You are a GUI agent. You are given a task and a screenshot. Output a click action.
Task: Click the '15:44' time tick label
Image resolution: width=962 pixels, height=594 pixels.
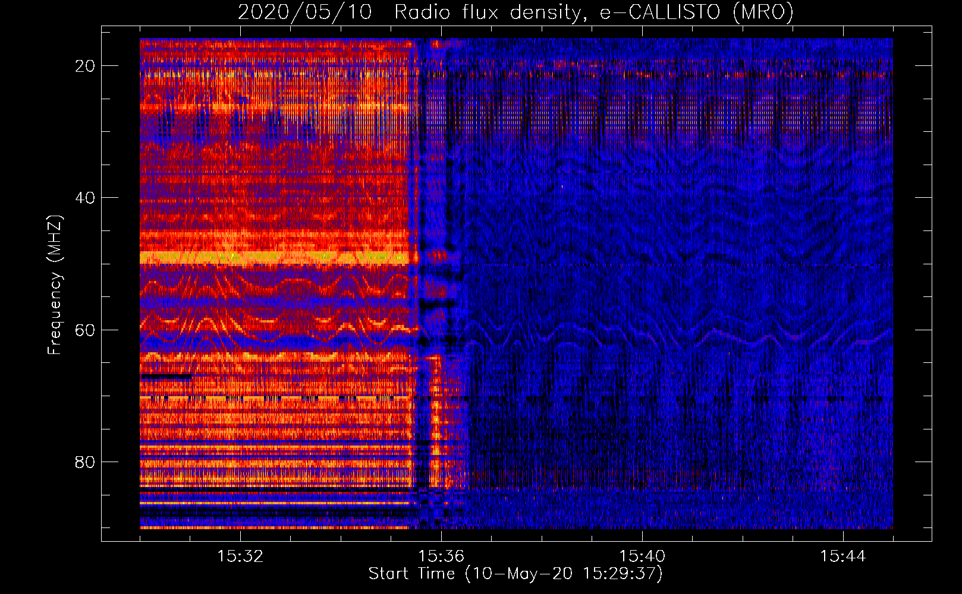coord(843,557)
